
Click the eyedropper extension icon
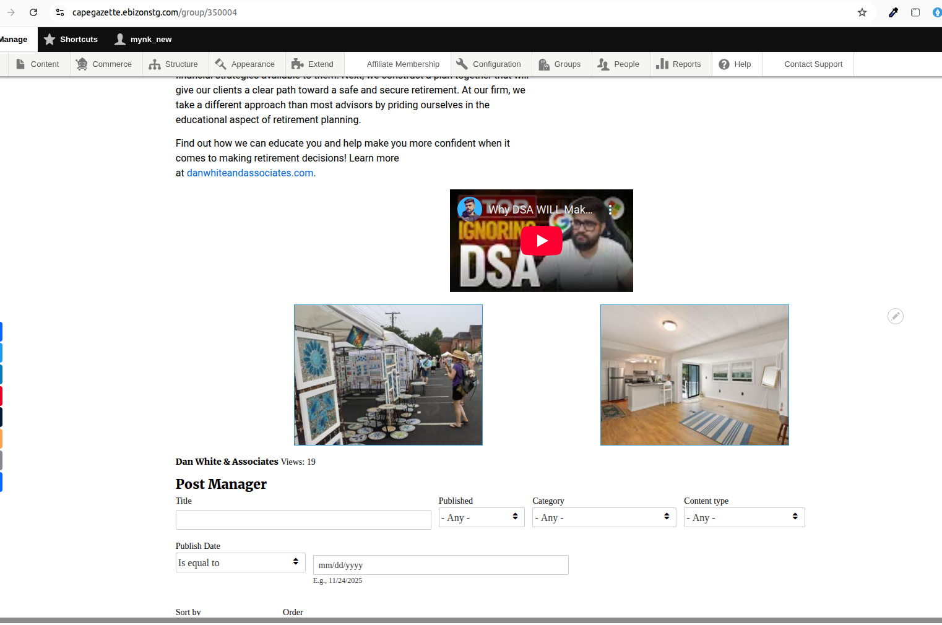(x=893, y=12)
